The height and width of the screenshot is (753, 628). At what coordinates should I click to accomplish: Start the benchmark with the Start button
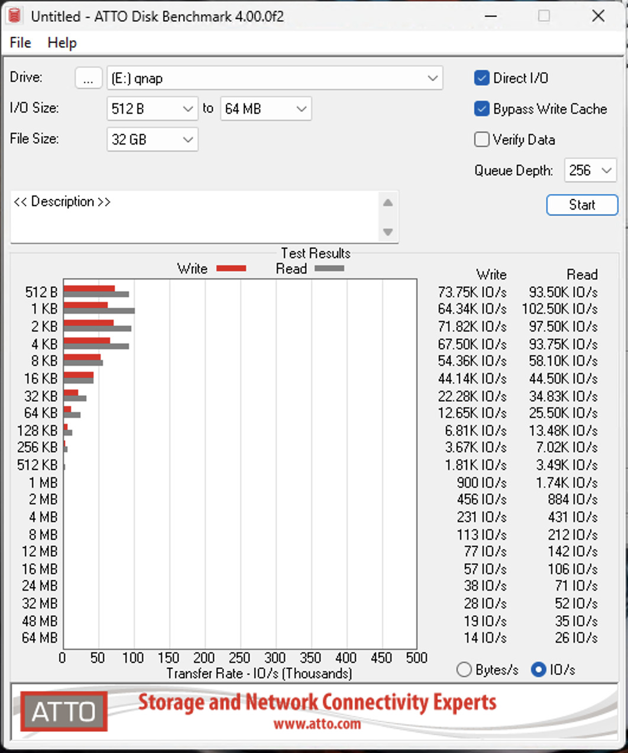coord(582,205)
